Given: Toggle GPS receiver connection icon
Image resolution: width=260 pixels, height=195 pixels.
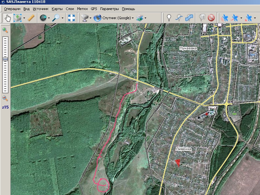Looking at the screenshot, I should 224,18.
